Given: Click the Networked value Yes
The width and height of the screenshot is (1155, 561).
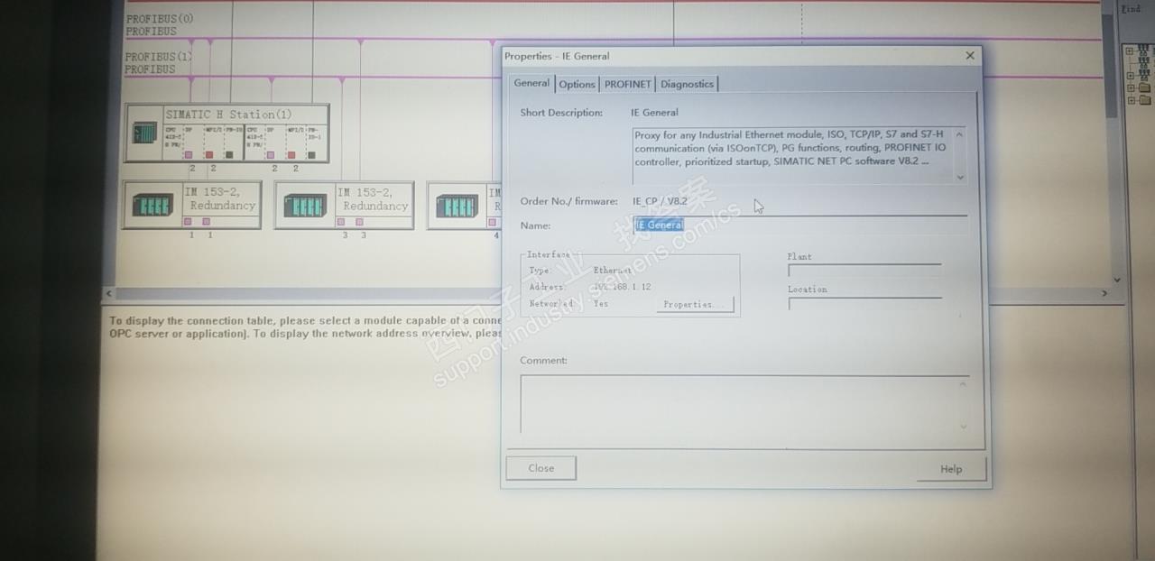Looking at the screenshot, I should (x=601, y=304).
